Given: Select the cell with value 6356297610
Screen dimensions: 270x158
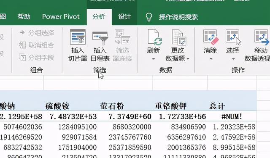Looking at the screenshot, I should [180, 137].
